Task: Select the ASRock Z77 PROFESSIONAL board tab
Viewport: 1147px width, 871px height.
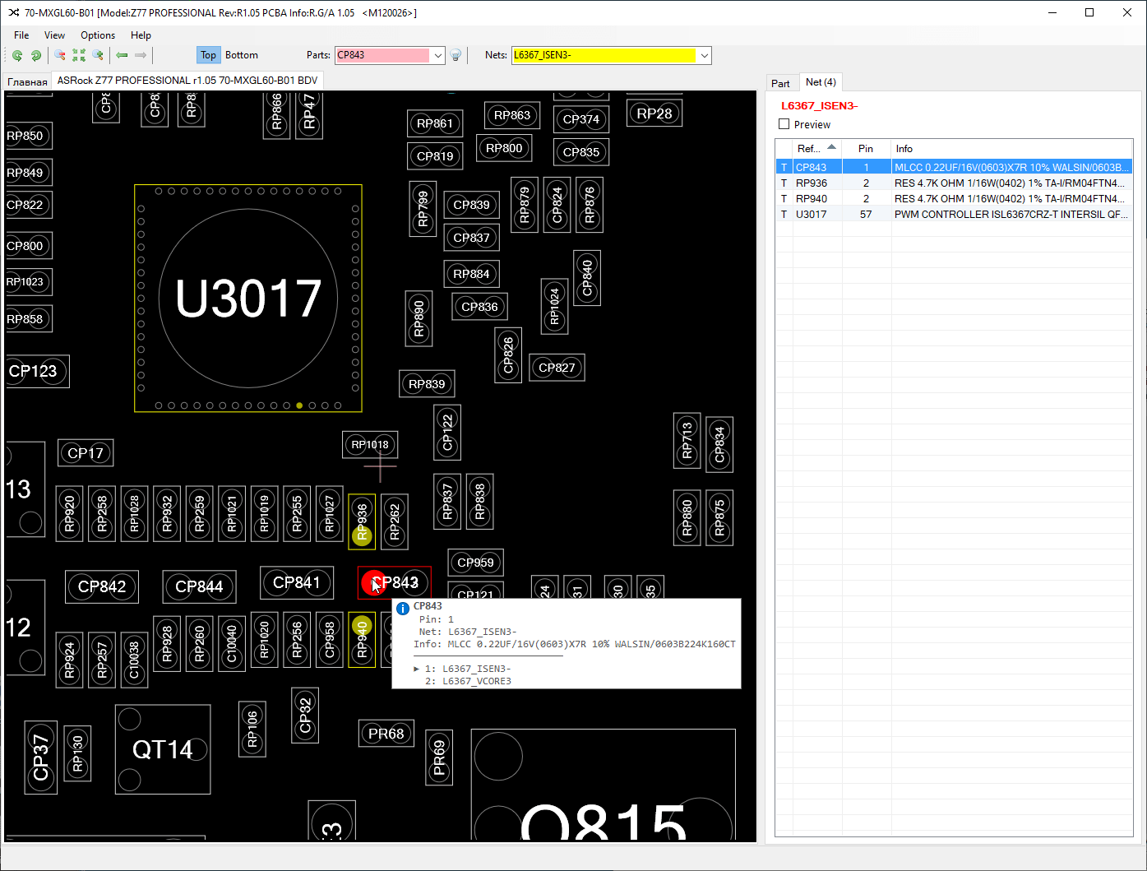Action: [187, 81]
